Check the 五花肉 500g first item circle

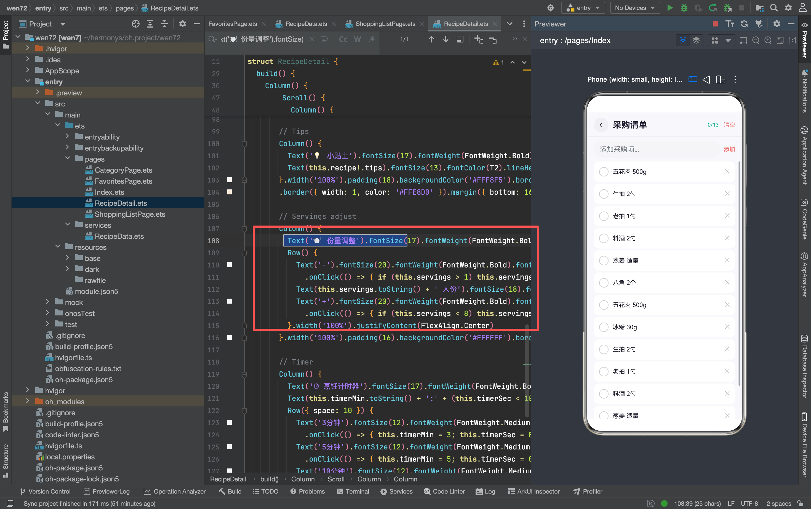click(x=604, y=172)
